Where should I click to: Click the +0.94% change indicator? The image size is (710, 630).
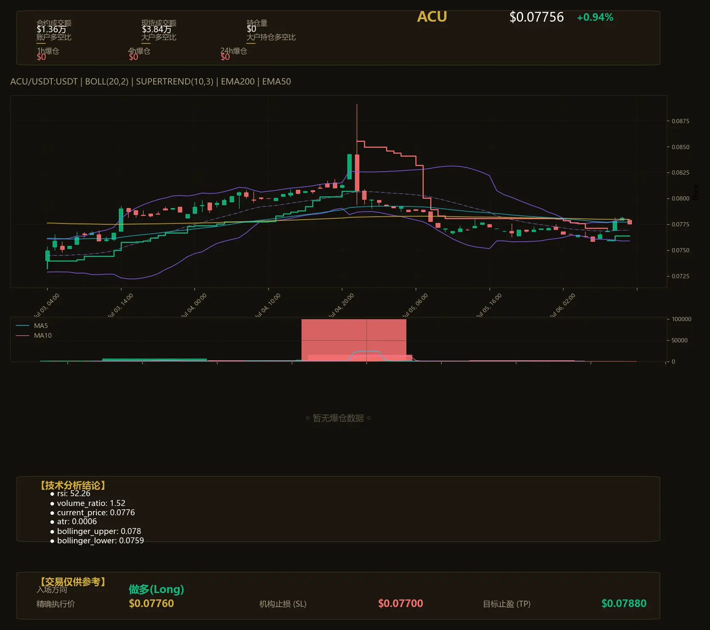(595, 17)
